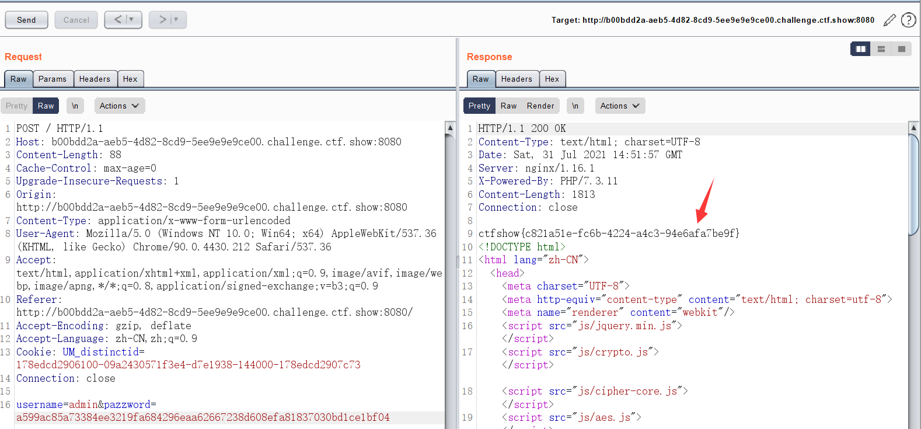Select the combined single-panel layout icon

[x=902, y=49]
